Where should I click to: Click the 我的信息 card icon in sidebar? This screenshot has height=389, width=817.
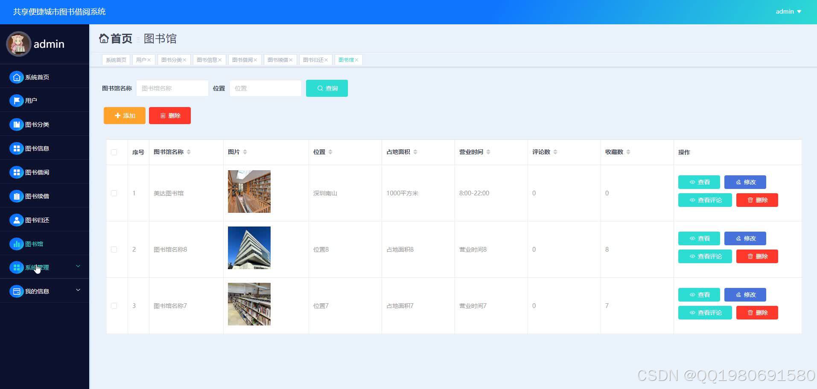point(16,291)
